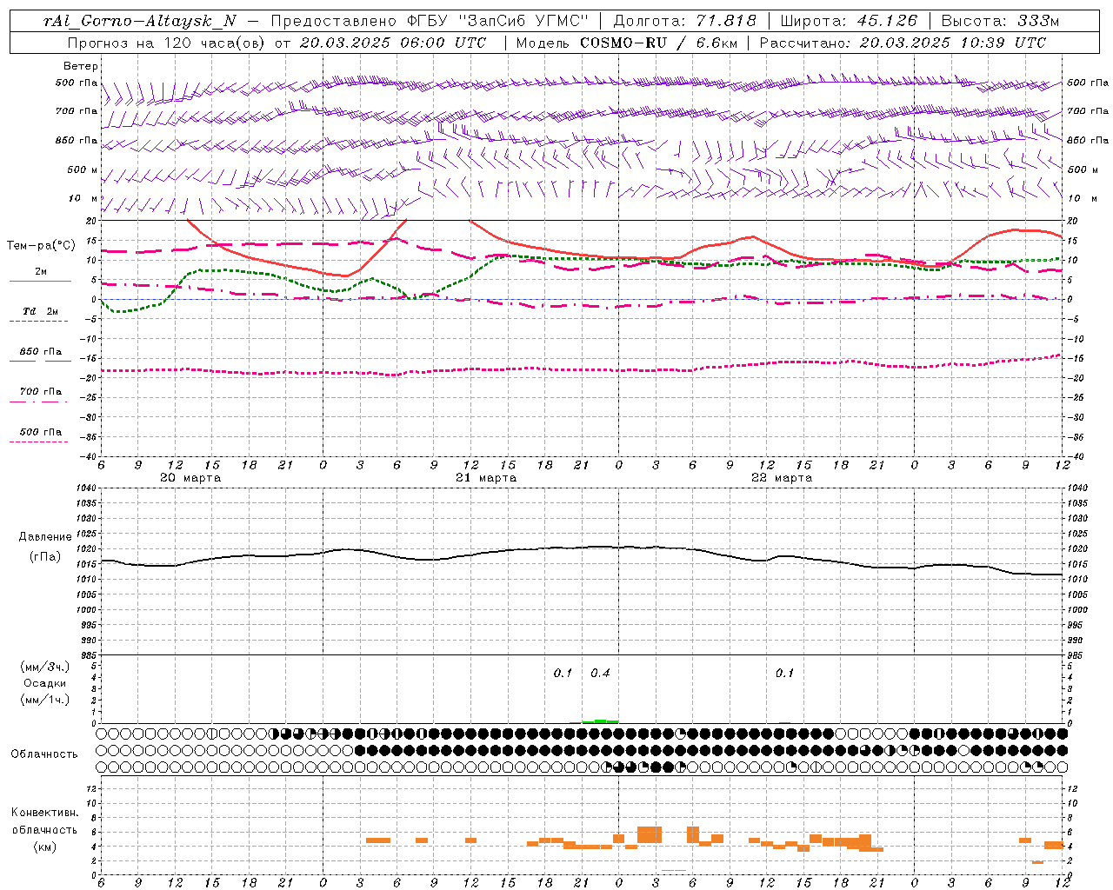Image resolution: width=1113 pixels, height=890 pixels.
Task: Click the 20 марта date label
Action: pos(190,478)
